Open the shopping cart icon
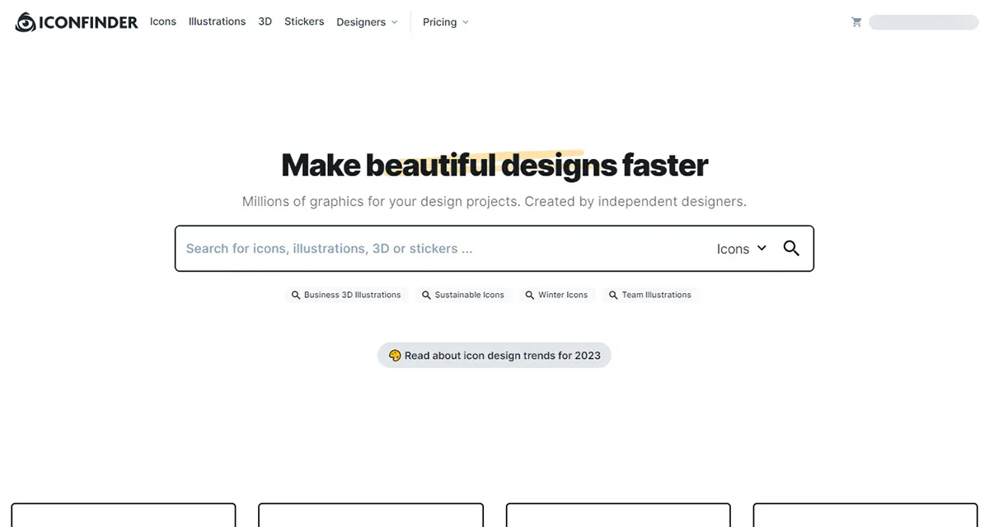This screenshot has width=989, height=527. [x=856, y=21]
